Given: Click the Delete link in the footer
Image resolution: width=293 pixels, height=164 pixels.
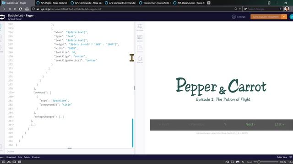Looking at the screenshot, I should click(27, 157).
